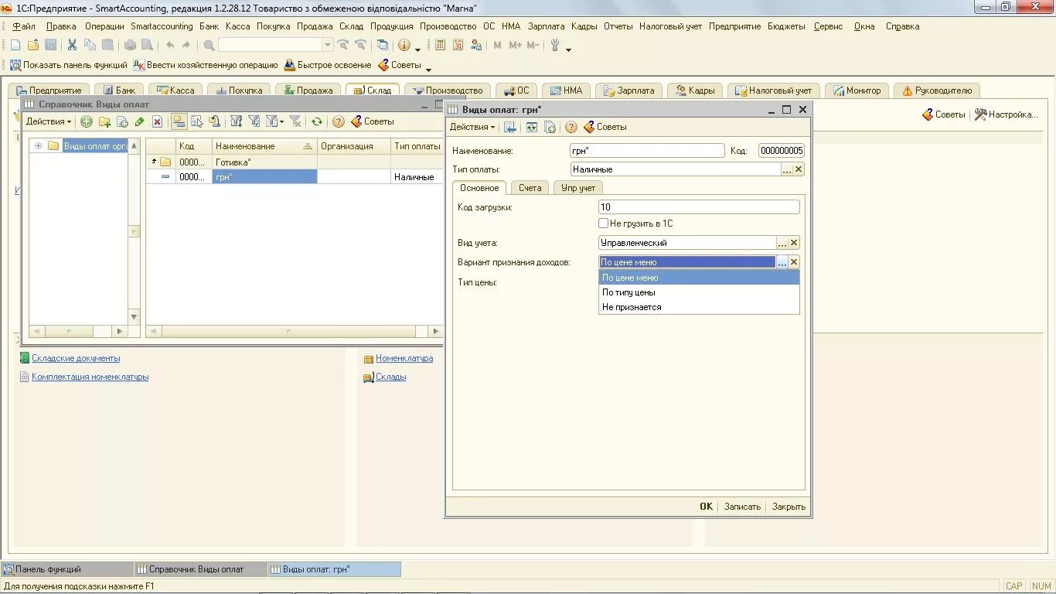
Task: Open the search field dropdown arrow in main toolbar
Action: pyautogui.click(x=328, y=46)
